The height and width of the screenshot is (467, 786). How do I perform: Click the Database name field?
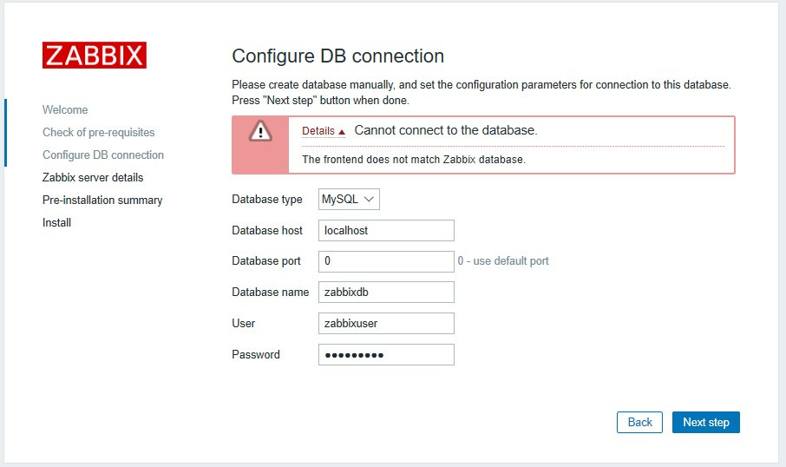[x=386, y=293]
